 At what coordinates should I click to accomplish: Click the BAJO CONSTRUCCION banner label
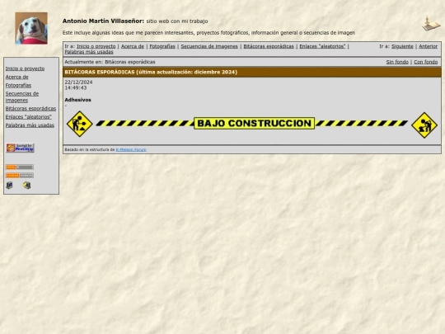coord(255,123)
